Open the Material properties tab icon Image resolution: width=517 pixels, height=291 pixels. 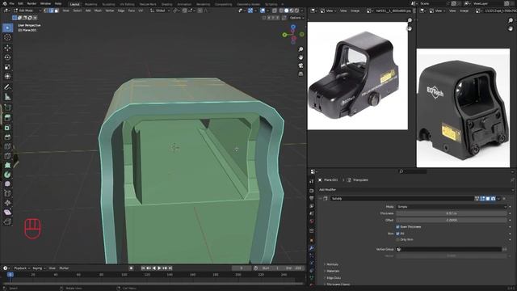click(x=312, y=285)
